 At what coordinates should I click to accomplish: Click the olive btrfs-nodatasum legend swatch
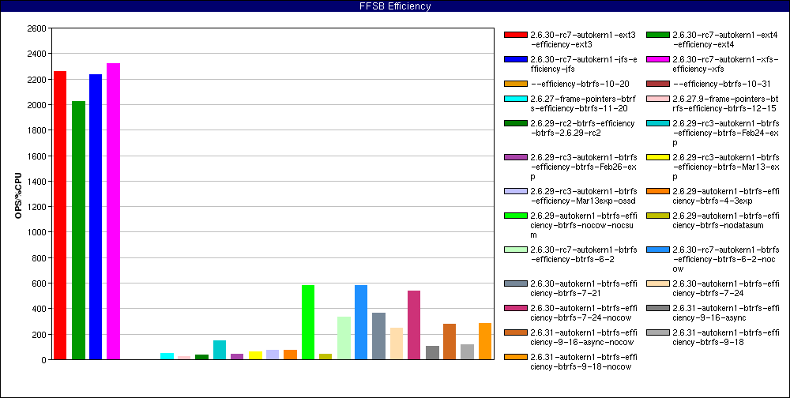point(658,216)
